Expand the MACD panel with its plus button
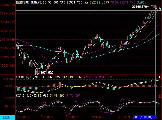 click(x=159, y=77)
